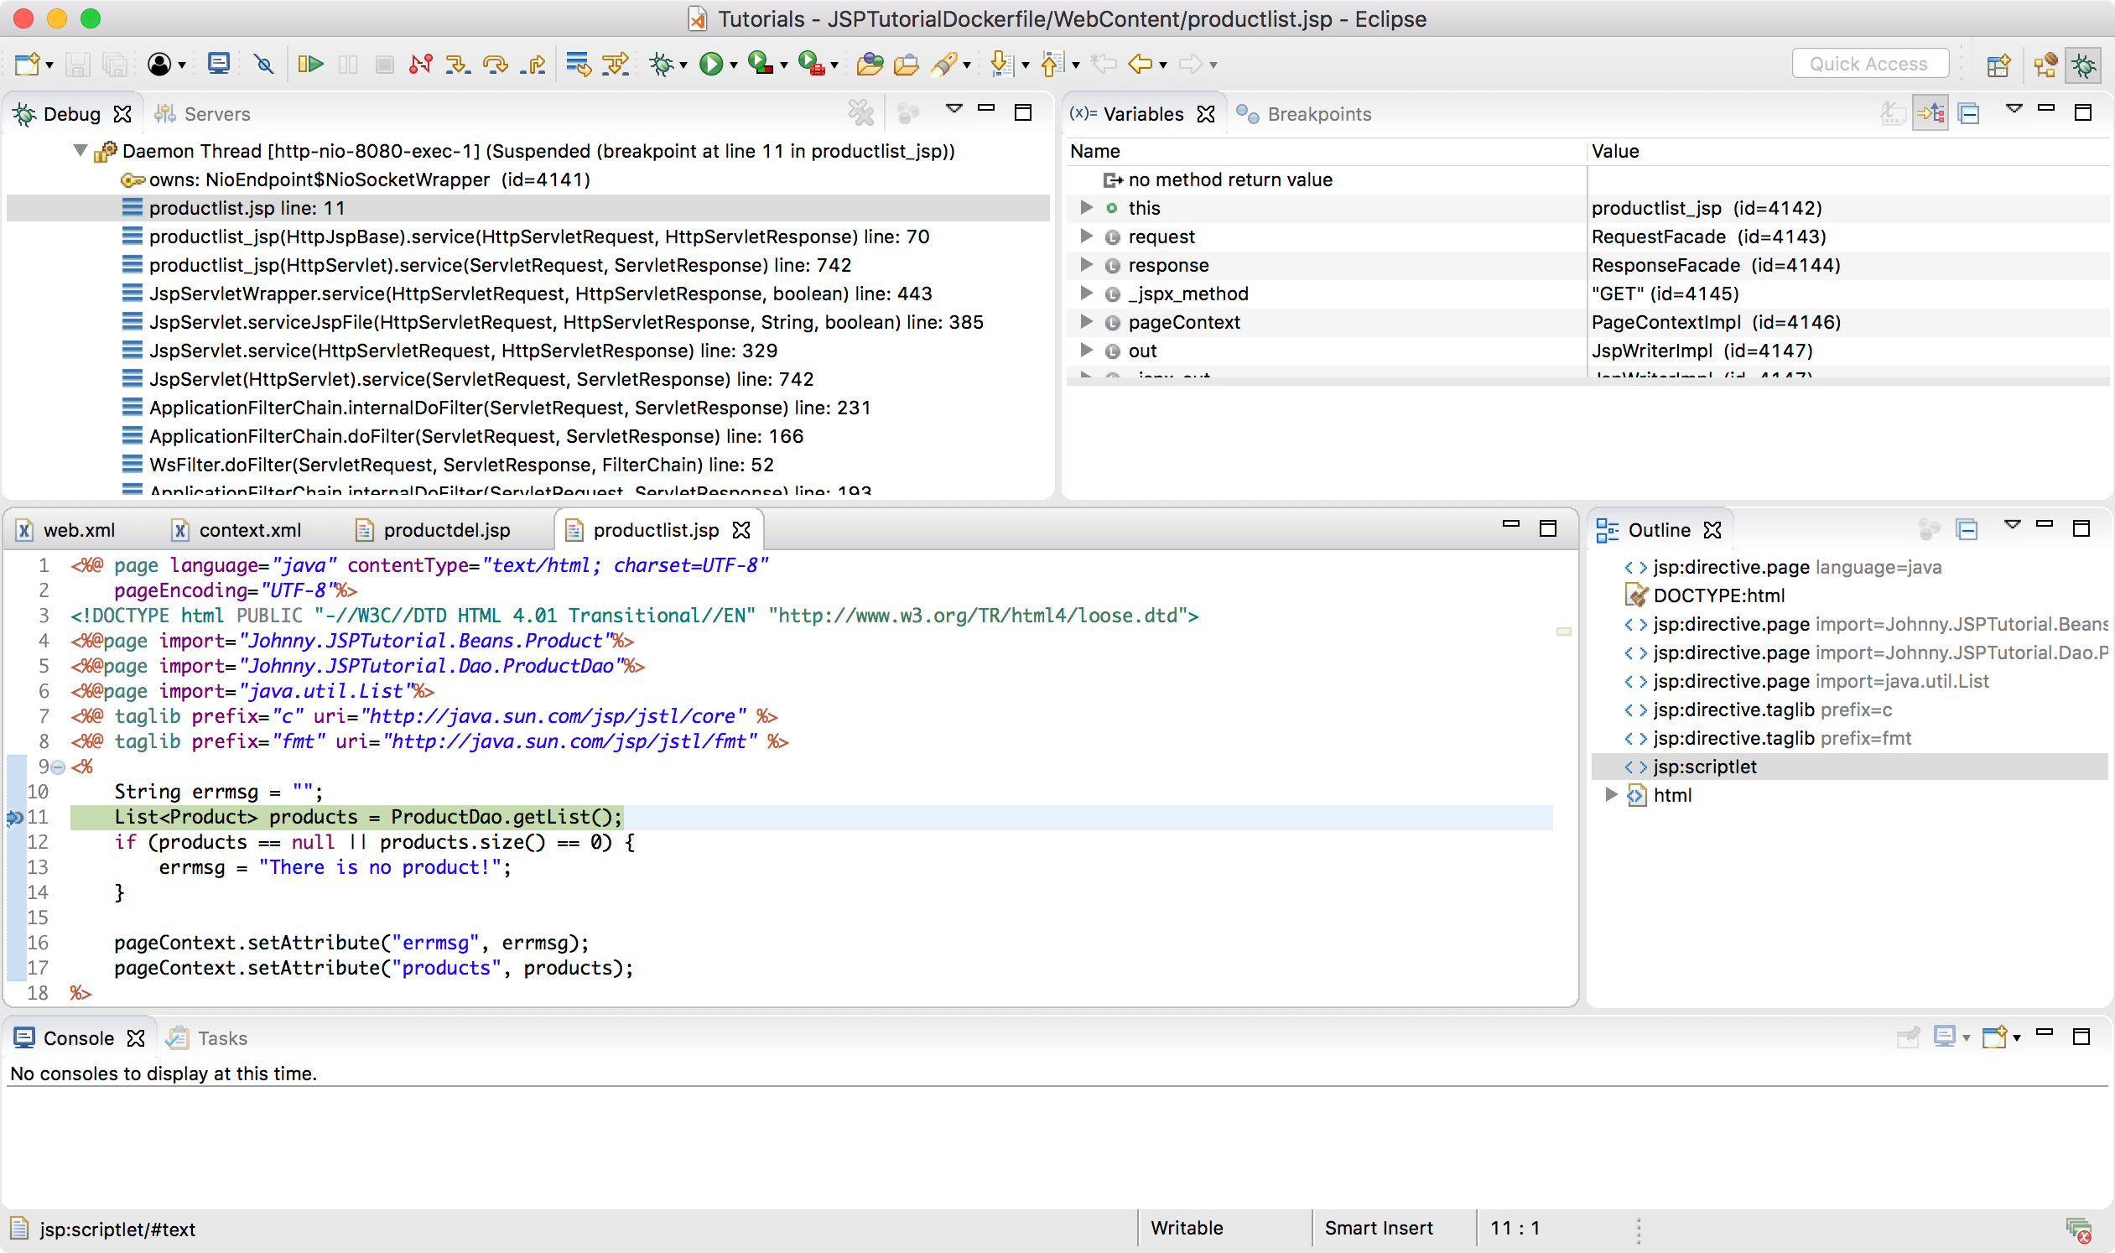
Task: Click Display Selected Console icon
Action: click(x=1945, y=1037)
